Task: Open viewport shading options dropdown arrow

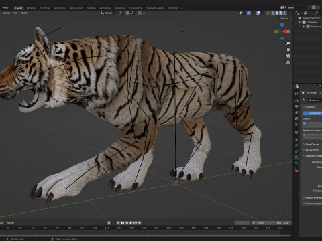Action: click(x=289, y=13)
